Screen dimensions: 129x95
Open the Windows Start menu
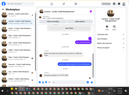tap(2, 91)
